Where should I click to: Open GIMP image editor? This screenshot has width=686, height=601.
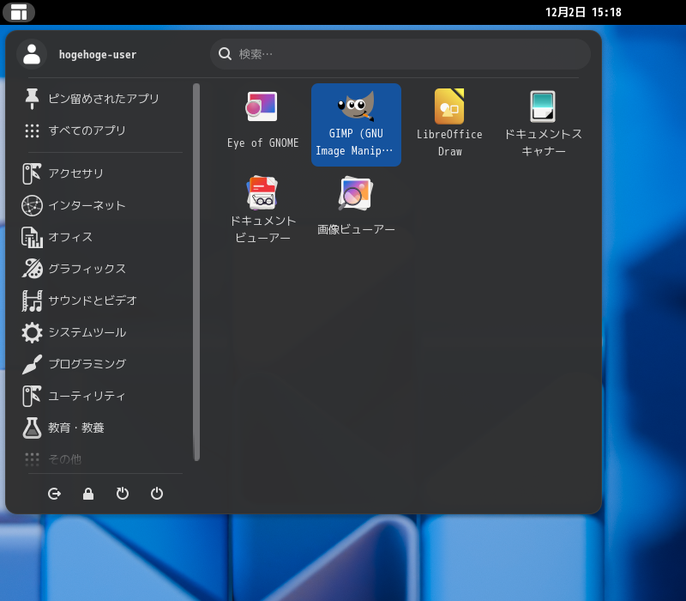pos(356,124)
